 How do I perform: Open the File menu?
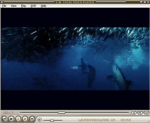[4, 6]
